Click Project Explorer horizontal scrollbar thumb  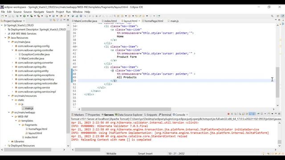(28, 150)
